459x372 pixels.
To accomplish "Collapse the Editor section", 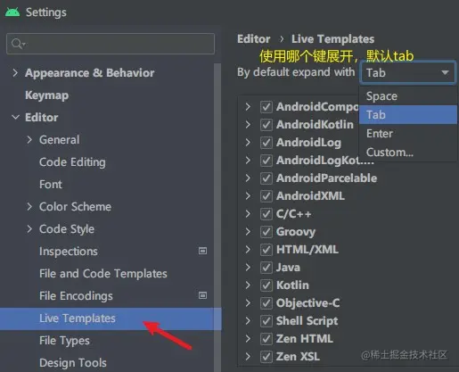I will pyautogui.click(x=15, y=117).
